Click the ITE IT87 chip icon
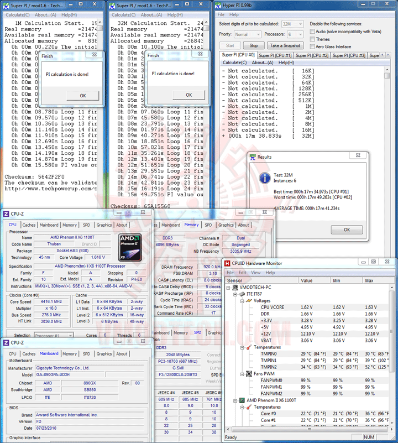Viewport: 398px width, 443px height. [242, 294]
